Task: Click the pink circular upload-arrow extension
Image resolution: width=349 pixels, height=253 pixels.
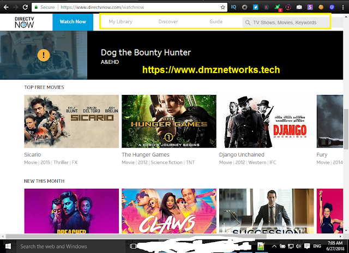Action: click(288, 7)
